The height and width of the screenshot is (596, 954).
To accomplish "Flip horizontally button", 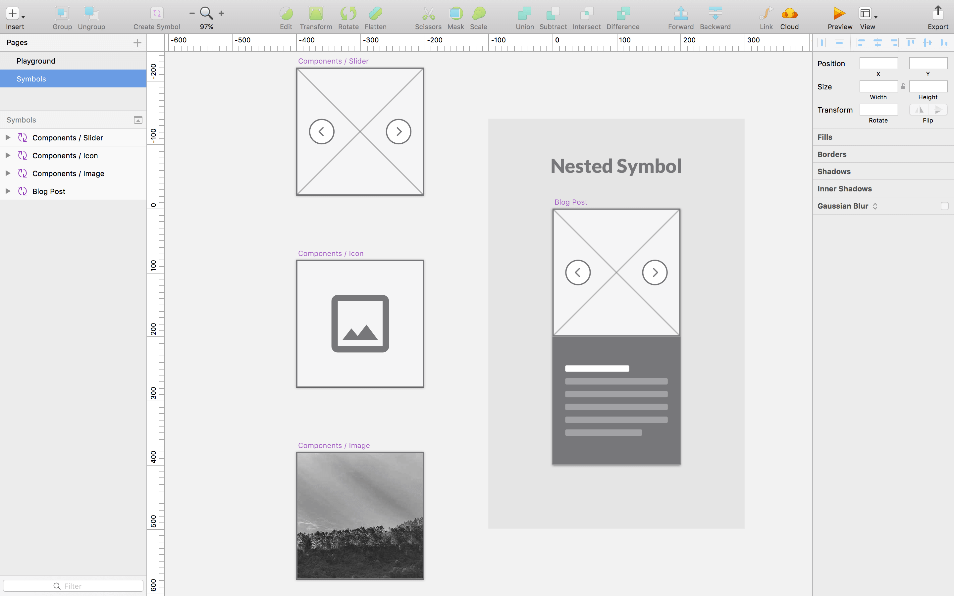I will point(919,110).
